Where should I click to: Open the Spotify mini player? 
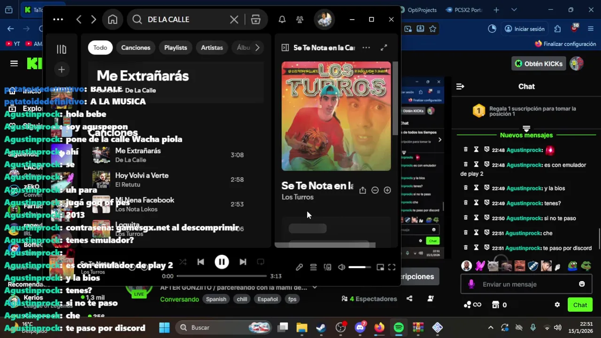[x=380, y=267]
